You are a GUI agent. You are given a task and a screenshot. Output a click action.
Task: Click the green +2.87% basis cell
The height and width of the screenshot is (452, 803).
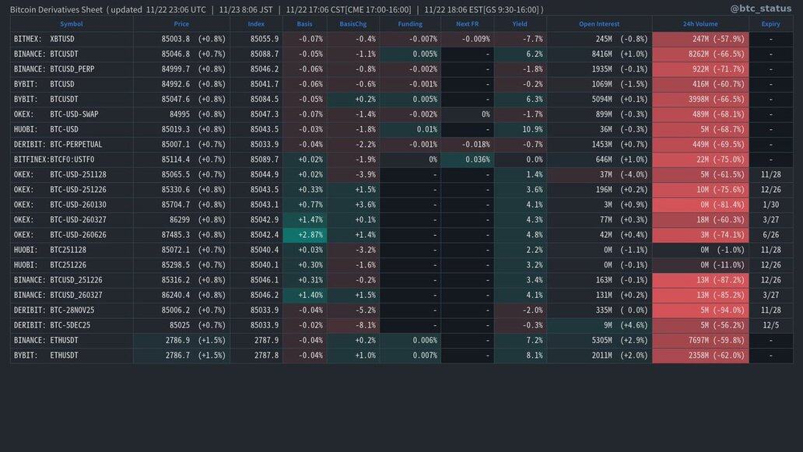pyautogui.click(x=304, y=235)
